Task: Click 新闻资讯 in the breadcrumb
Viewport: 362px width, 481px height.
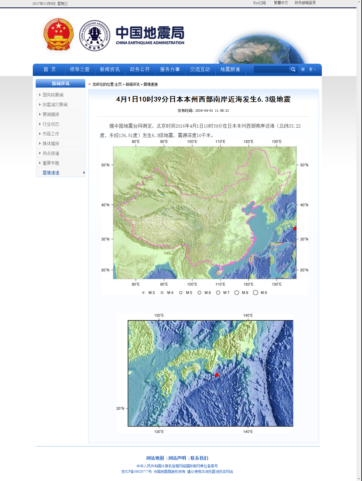Action: point(132,84)
